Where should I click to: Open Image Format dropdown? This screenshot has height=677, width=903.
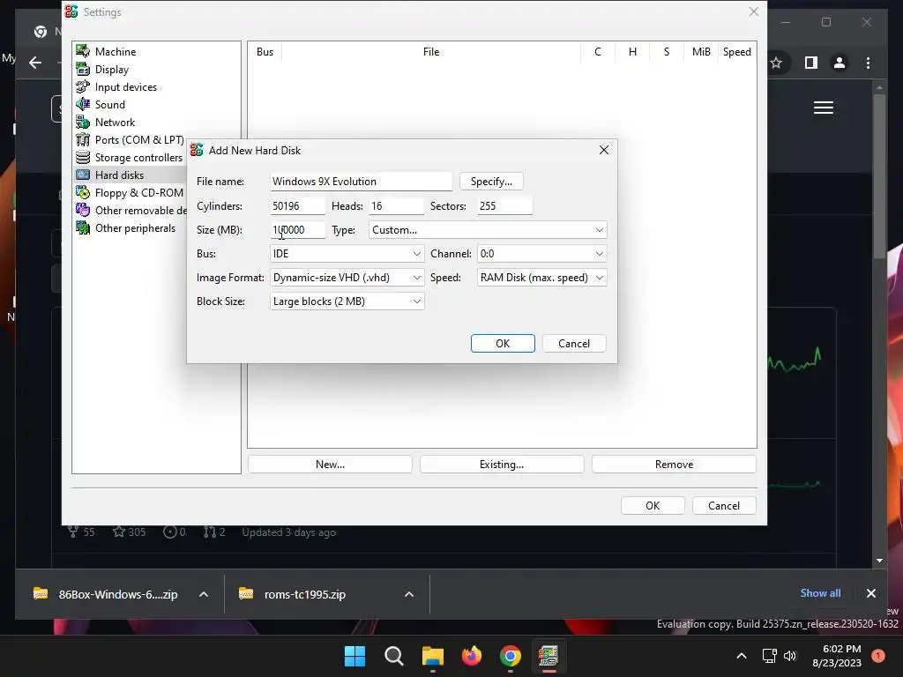(x=347, y=278)
